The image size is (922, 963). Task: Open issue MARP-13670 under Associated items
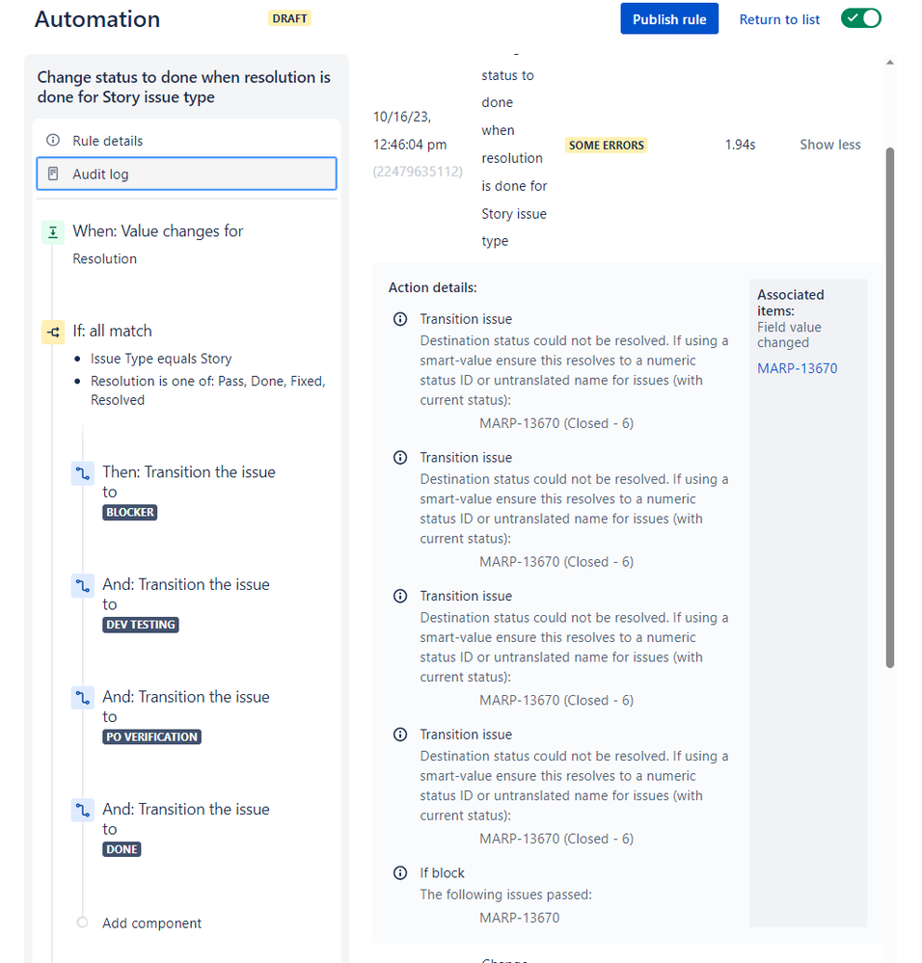tap(797, 367)
